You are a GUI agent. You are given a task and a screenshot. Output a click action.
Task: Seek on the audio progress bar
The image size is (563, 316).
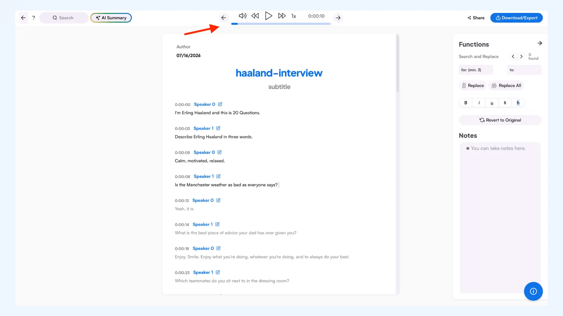click(x=281, y=24)
